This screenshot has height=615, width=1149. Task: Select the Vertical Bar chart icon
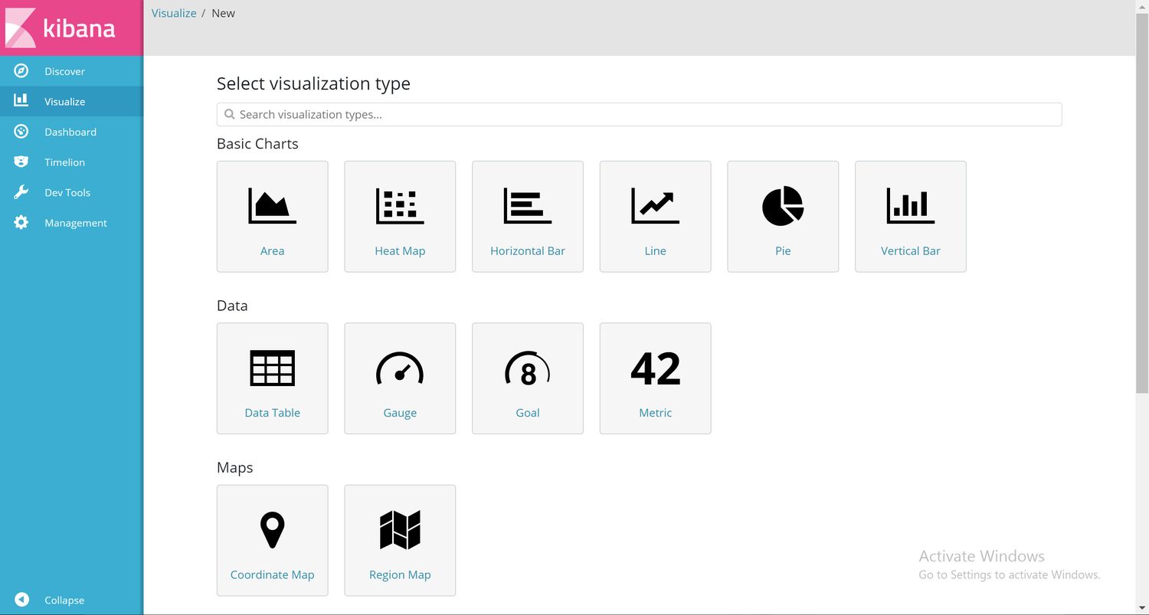910,206
